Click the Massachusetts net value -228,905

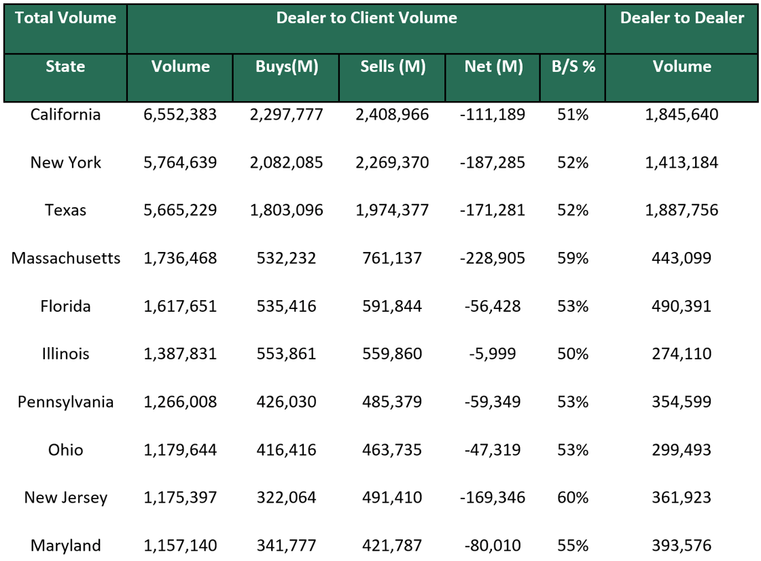(x=492, y=258)
